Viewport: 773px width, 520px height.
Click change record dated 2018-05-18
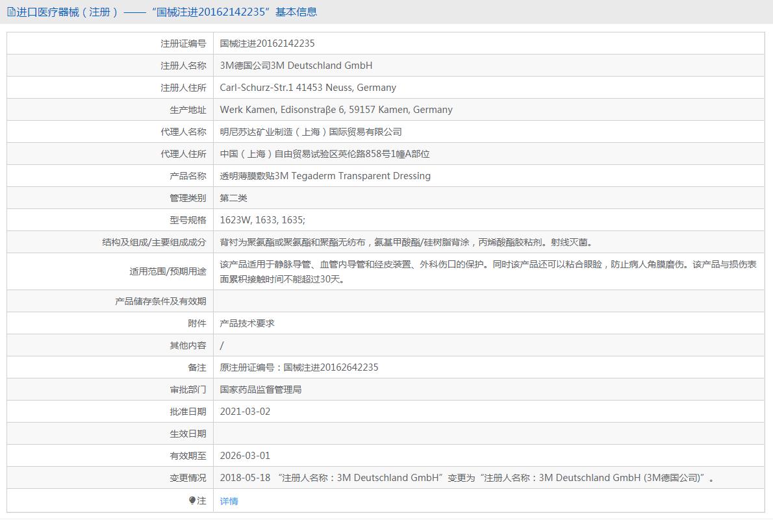point(467,478)
